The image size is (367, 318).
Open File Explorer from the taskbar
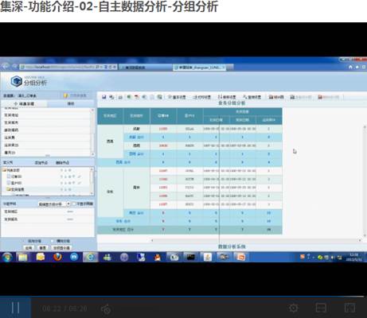[23, 257]
